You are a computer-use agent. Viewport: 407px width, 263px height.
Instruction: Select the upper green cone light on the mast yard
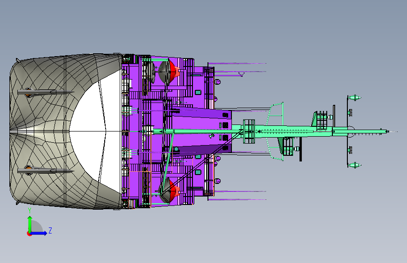coord(355,98)
